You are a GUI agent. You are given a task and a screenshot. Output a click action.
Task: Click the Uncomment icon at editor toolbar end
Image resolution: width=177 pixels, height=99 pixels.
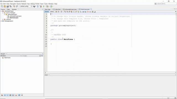[x=95, y=12]
